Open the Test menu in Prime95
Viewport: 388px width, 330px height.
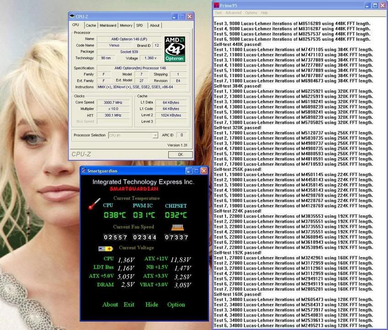218,13
